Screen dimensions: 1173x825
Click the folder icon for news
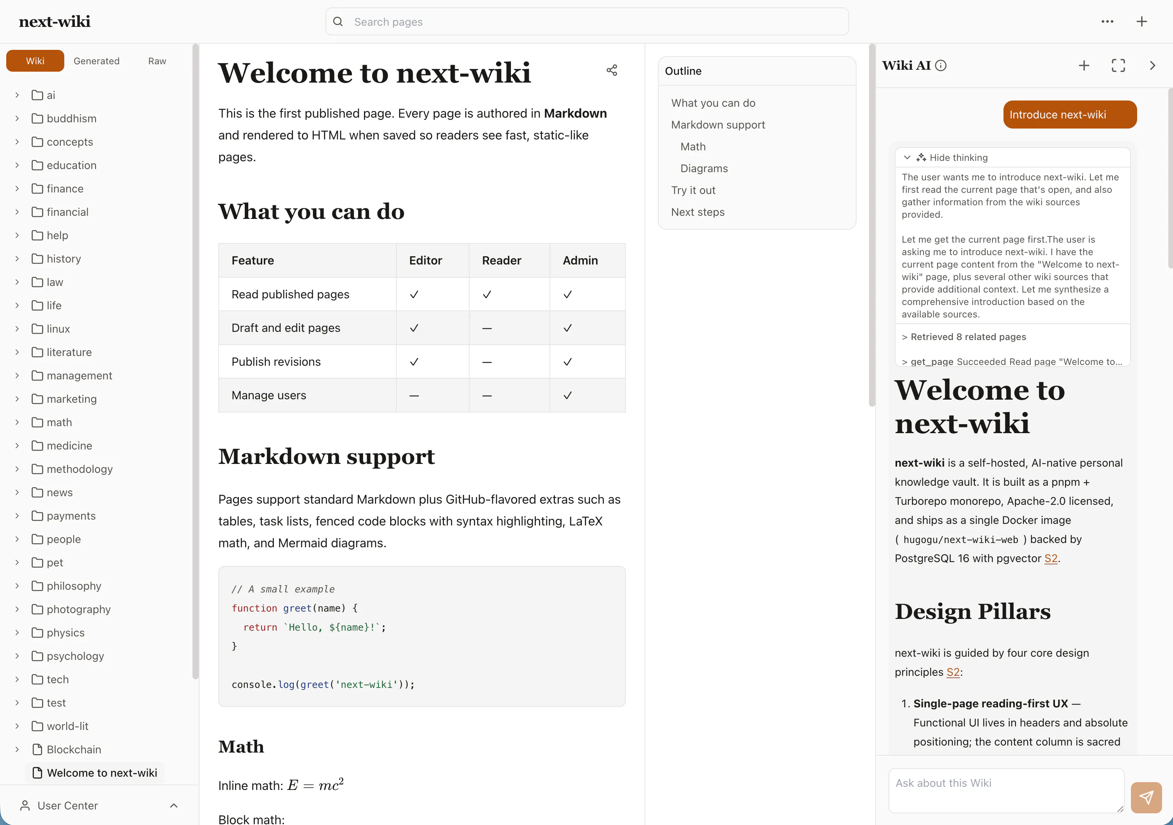(37, 493)
